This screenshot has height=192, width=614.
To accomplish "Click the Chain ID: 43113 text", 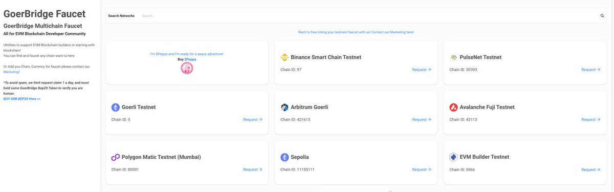I will click(463, 119).
